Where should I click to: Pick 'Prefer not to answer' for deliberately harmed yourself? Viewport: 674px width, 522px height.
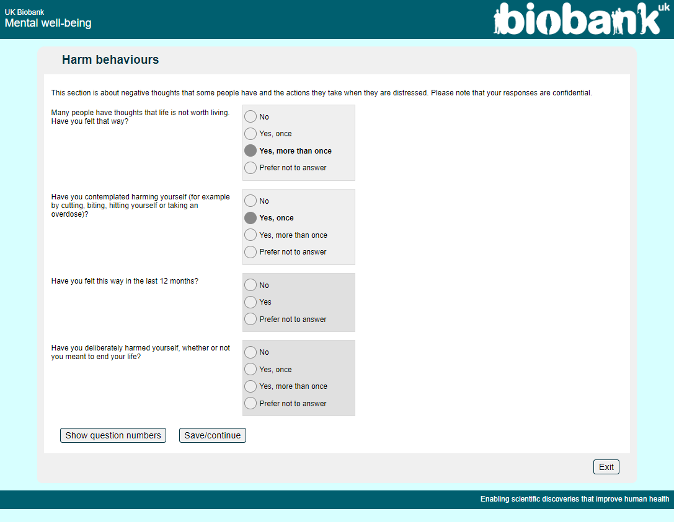(x=251, y=404)
